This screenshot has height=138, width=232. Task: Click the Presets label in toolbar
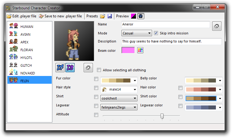coord(92,16)
